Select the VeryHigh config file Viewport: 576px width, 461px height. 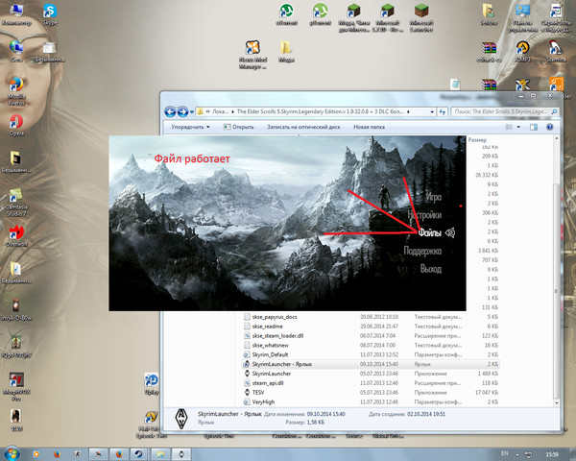pyautogui.click(x=263, y=402)
